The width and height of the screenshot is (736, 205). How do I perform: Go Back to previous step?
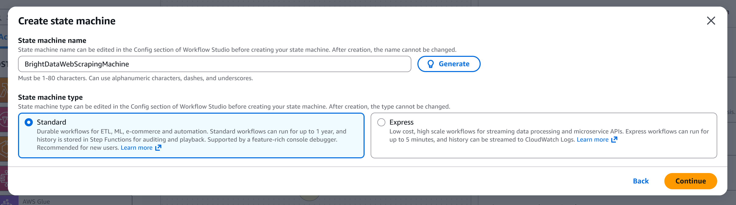[640, 181]
